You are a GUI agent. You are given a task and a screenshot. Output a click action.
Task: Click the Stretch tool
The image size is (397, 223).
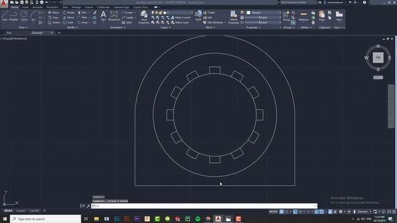54,22
